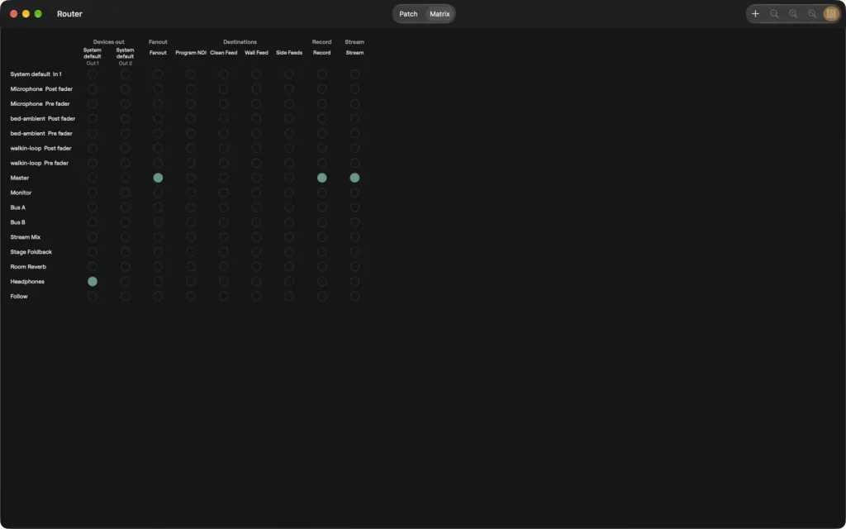Click the Stream Mix row label
Image resolution: width=846 pixels, height=529 pixels.
click(26, 237)
